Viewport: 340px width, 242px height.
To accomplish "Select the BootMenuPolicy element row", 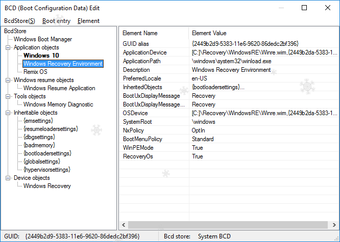I will click(x=229, y=139).
